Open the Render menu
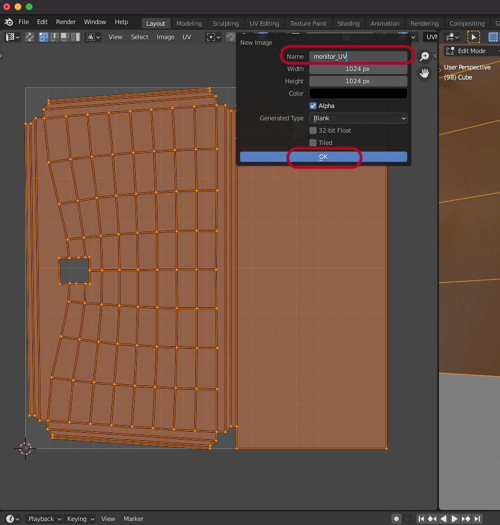This screenshot has width=500, height=525. [66, 22]
